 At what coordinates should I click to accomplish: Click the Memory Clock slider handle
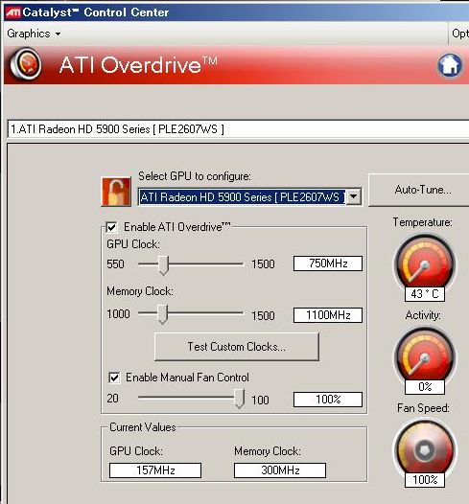tap(162, 314)
